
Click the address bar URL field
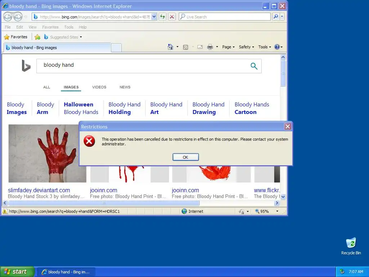tap(94, 17)
